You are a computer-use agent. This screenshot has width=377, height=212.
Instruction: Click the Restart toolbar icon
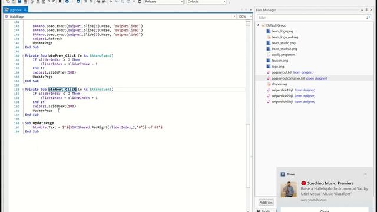140,1
